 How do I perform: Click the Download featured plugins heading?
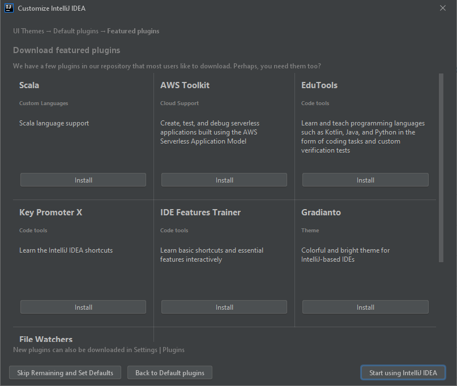click(66, 50)
